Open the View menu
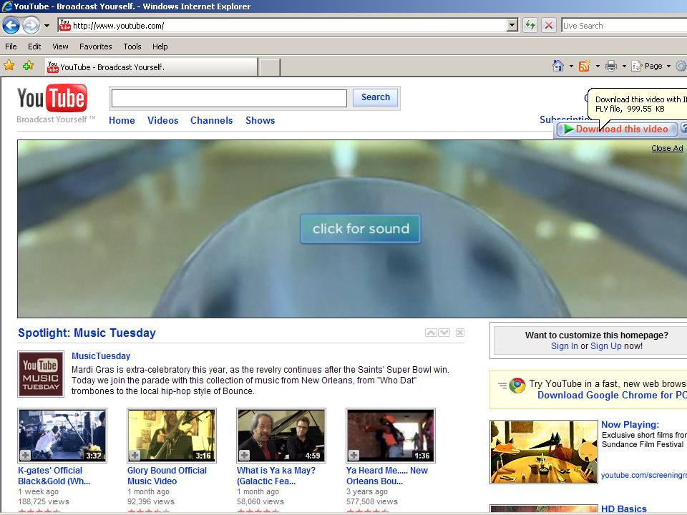This screenshot has width=687, height=515. [x=60, y=46]
